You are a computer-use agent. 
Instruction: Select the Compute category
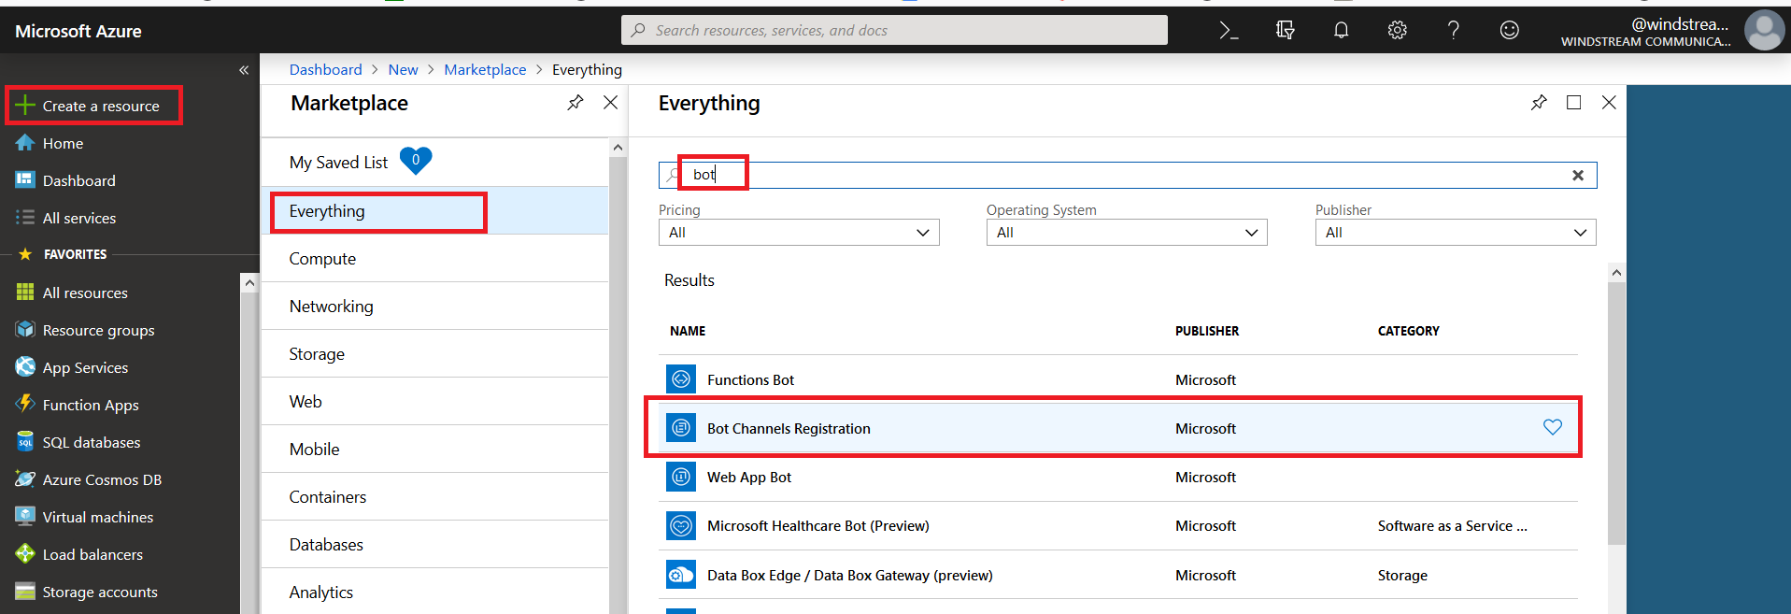(434, 259)
